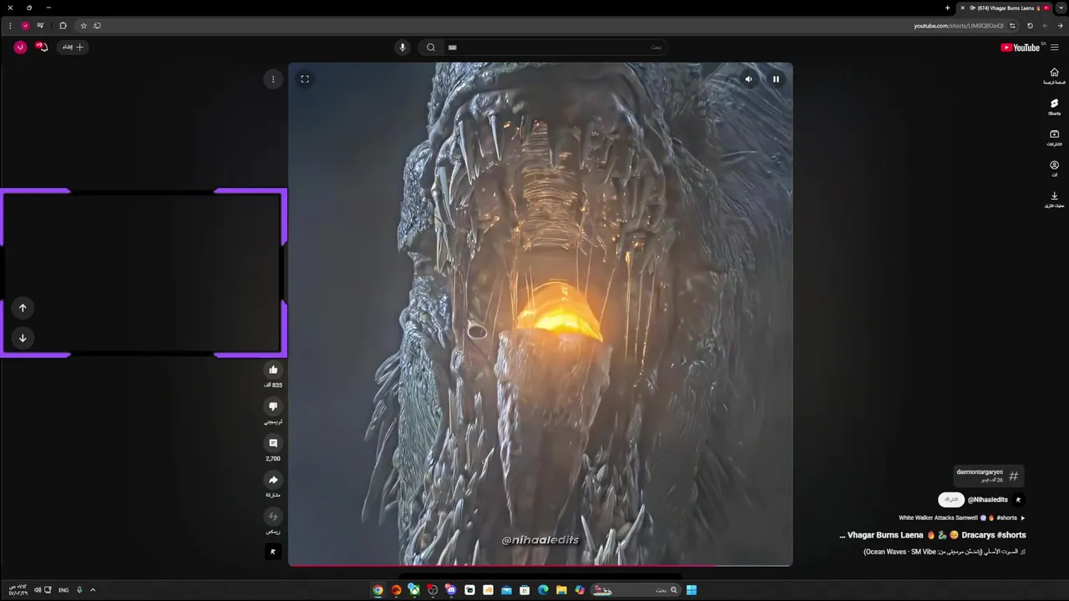Open the daemontargaryen hashtag chip
The width and height of the screenshot is (1069, 601).
click(x=989, y=476)
